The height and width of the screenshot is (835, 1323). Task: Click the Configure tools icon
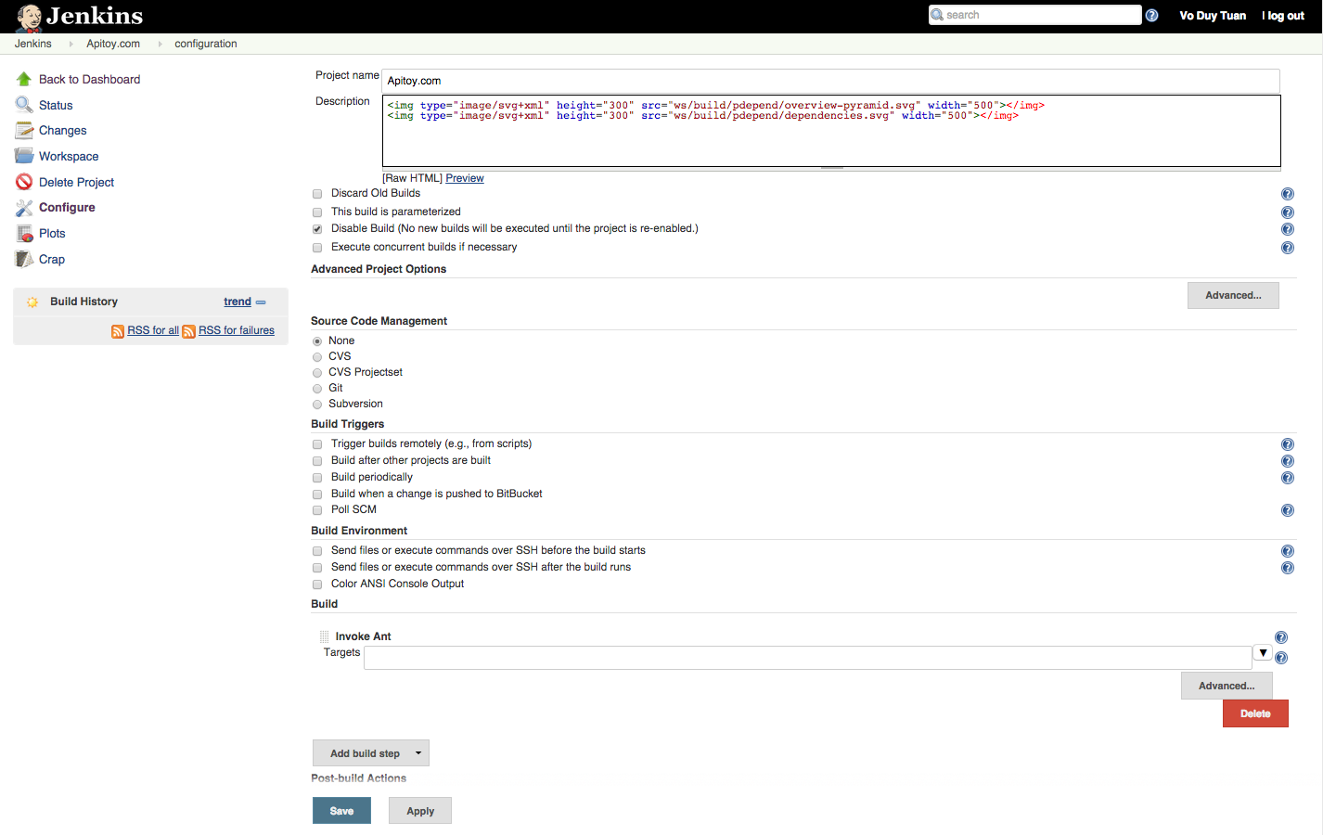pyautogui.click(x=24, y=208)
